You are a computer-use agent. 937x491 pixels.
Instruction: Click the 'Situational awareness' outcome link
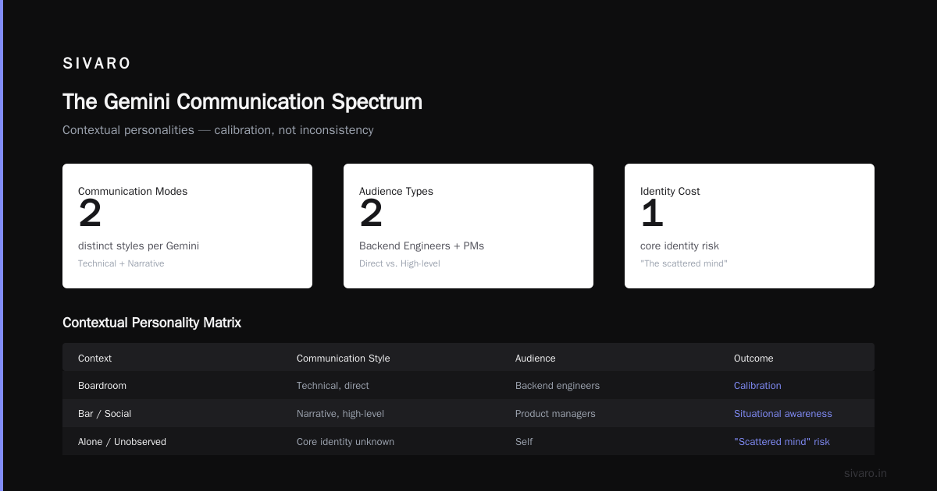tap(783, 414)
